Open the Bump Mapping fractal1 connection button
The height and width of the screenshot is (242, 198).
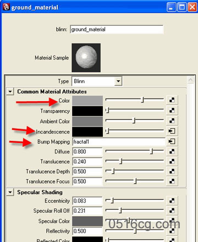pyautogui.click(x=172, y=141)
